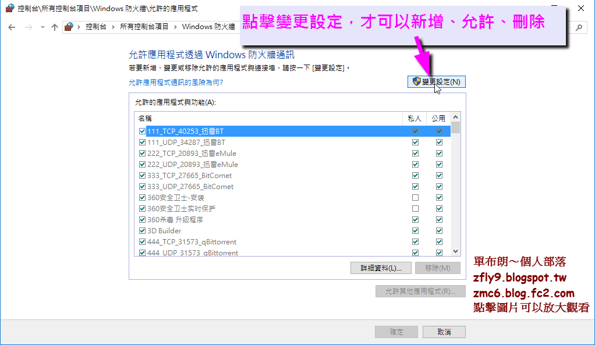Close the firewall window

click(x=581, y=8)
